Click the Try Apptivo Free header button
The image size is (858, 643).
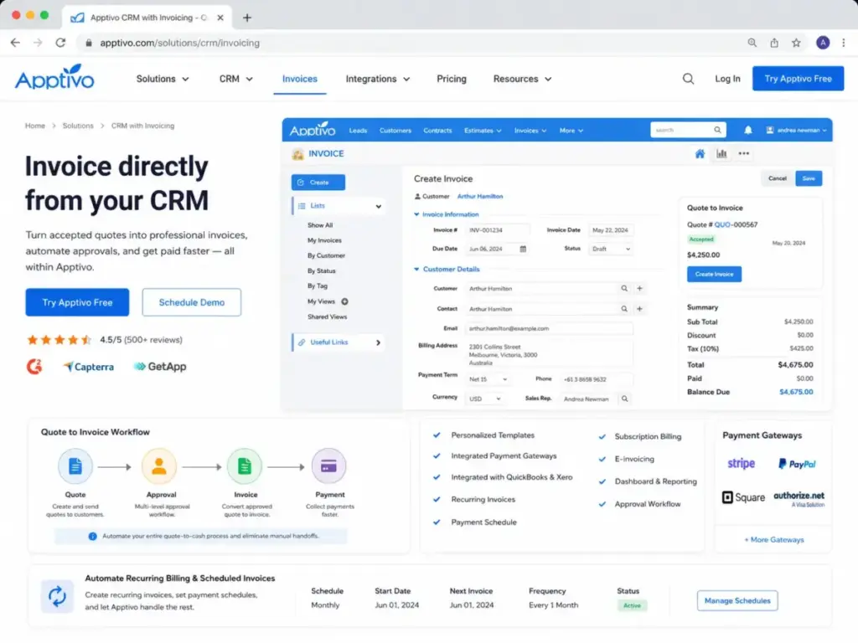(x=798, y=79)
